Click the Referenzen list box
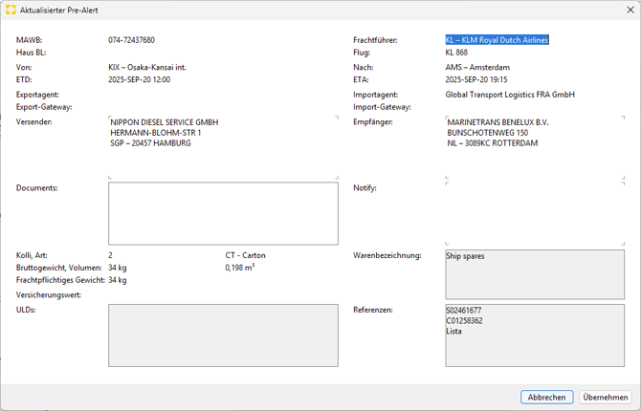Image resolution: width=641 pixels, height=411 pixels. point(535,335)
